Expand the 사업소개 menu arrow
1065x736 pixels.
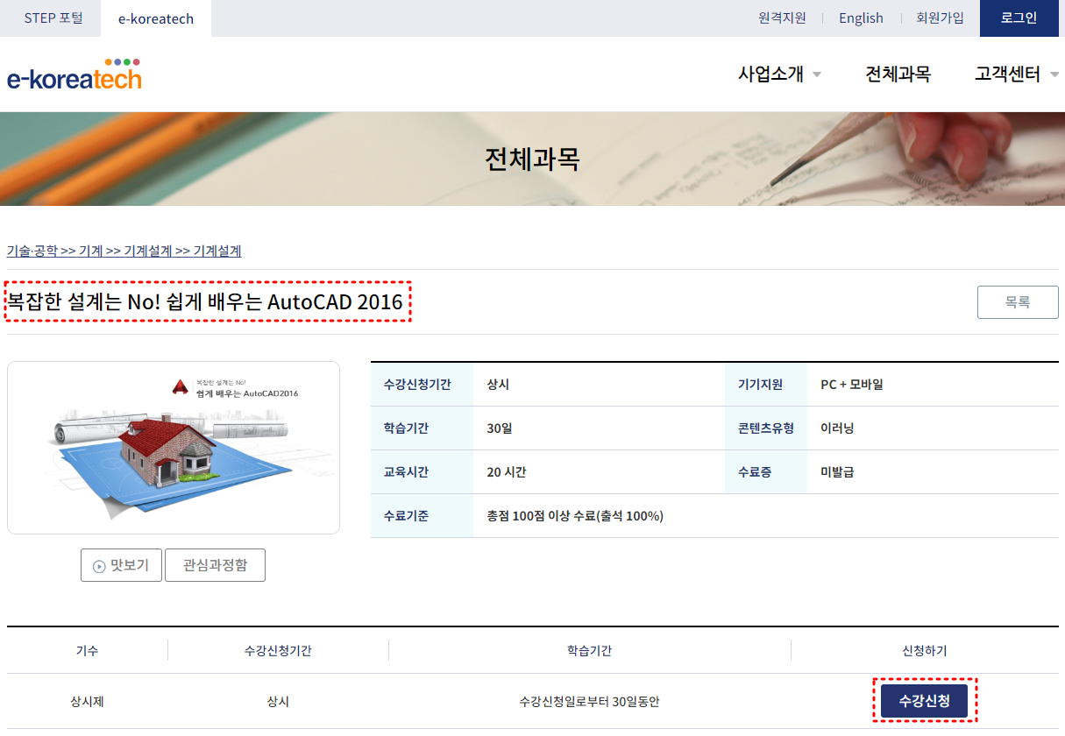click(817, 74)
